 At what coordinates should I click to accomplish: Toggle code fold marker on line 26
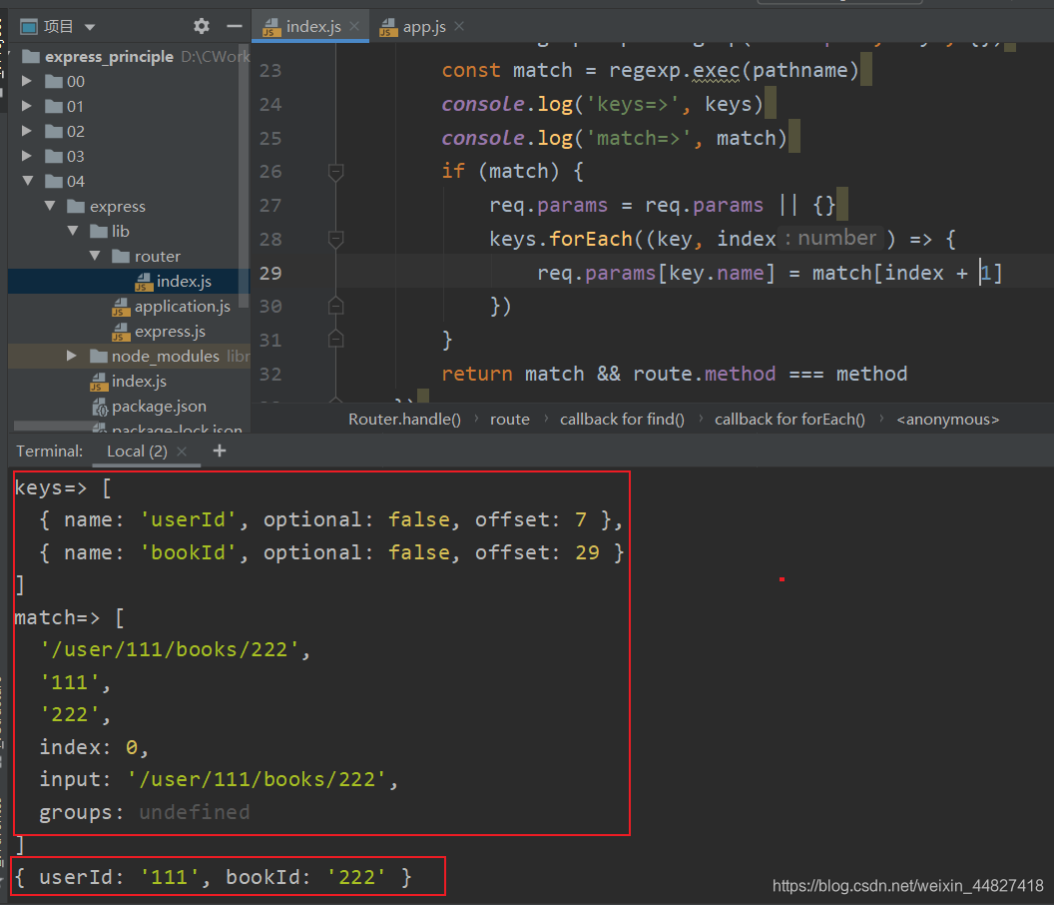(x=336, y=172)
